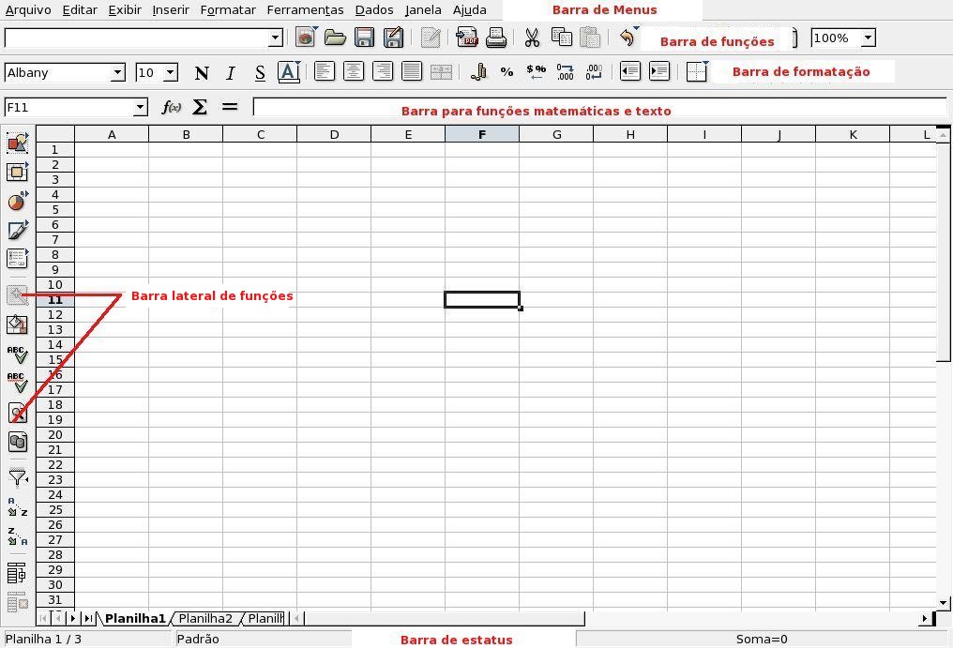Screen dimensions: 953x648
Task: Cut the selection with the scissors icon
Action: pyautogui.click(x=532, y=38)
